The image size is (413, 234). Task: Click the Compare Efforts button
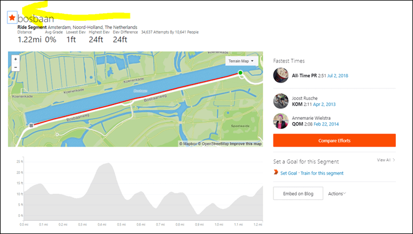[x=334, y=140]
